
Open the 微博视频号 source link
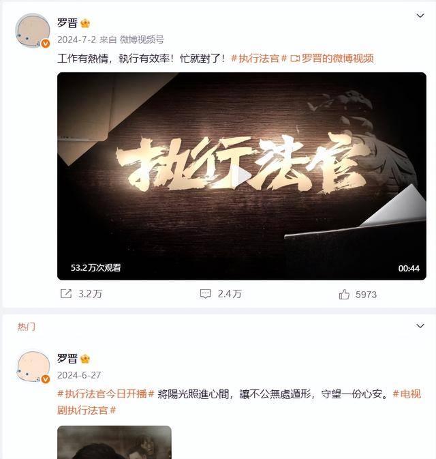pyautogui.click(x=142, y=40)
